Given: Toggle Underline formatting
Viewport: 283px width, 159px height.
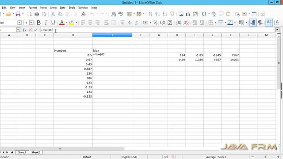Looking at the screenshot, I should [53, 23].
